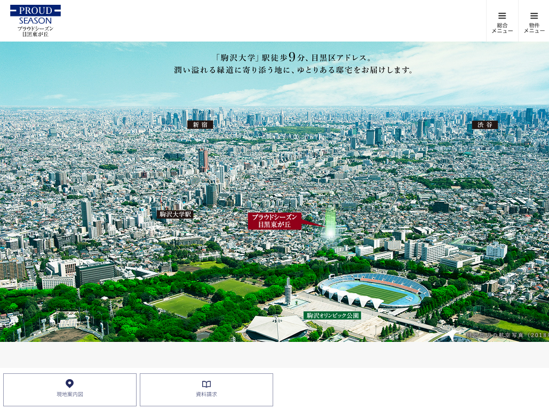Click the 渋谷 map label

click(484, 125)
